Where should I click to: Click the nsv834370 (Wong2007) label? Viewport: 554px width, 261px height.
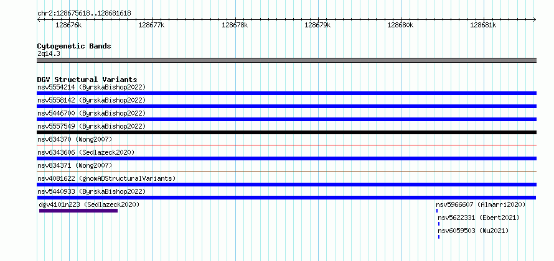[75, 139]
